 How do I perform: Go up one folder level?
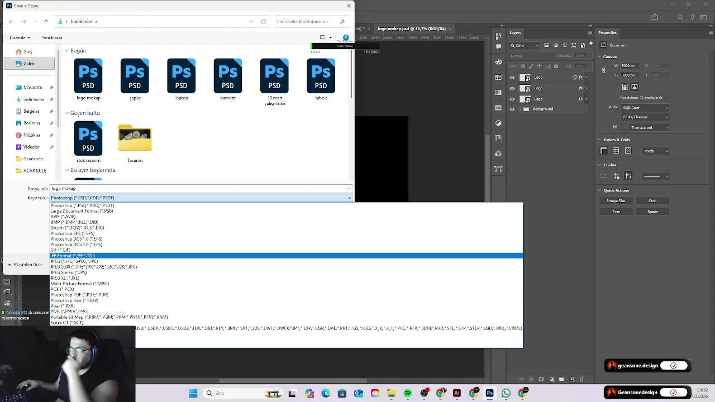[x=46, y=21]
